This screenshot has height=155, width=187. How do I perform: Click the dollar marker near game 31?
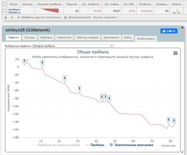79,88
